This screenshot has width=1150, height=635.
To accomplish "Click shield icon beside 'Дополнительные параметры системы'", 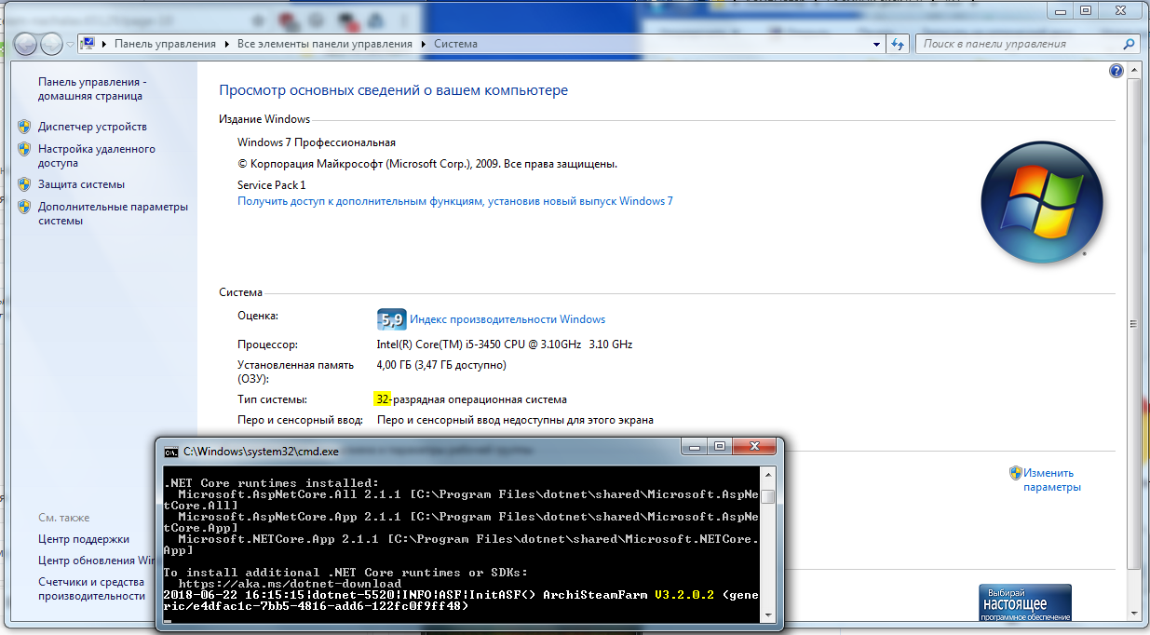I will click(x=25, y=207).
